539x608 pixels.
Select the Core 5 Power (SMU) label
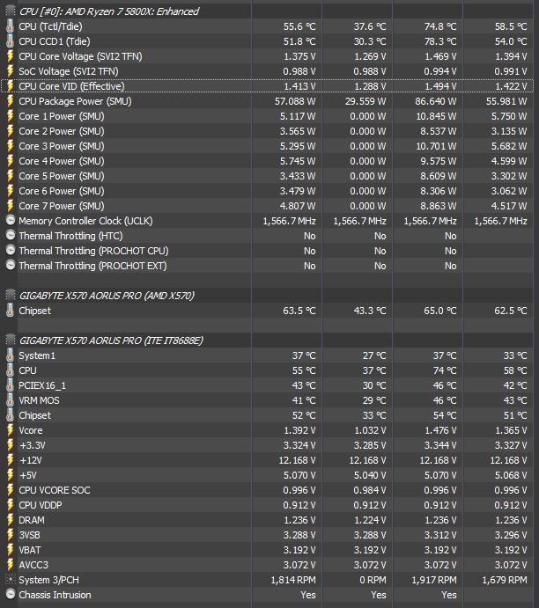pyautogui.click(x=62, y=176)
